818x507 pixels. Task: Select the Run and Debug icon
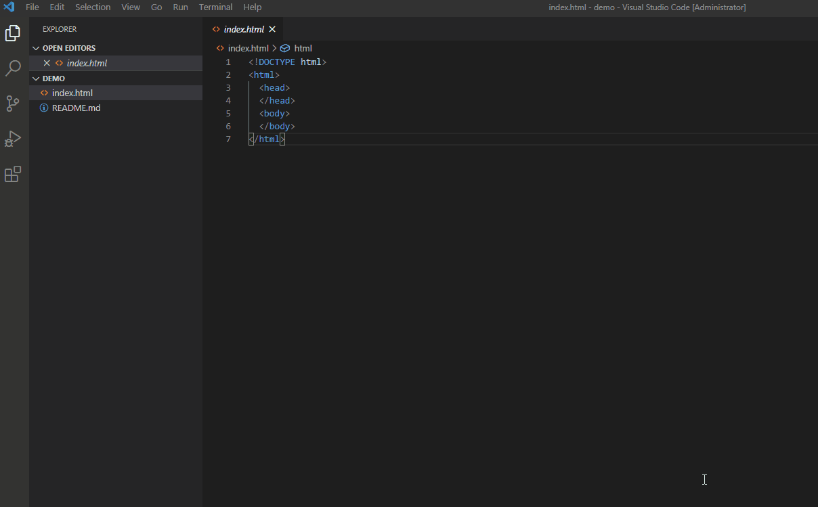click(x=13, y=139)
